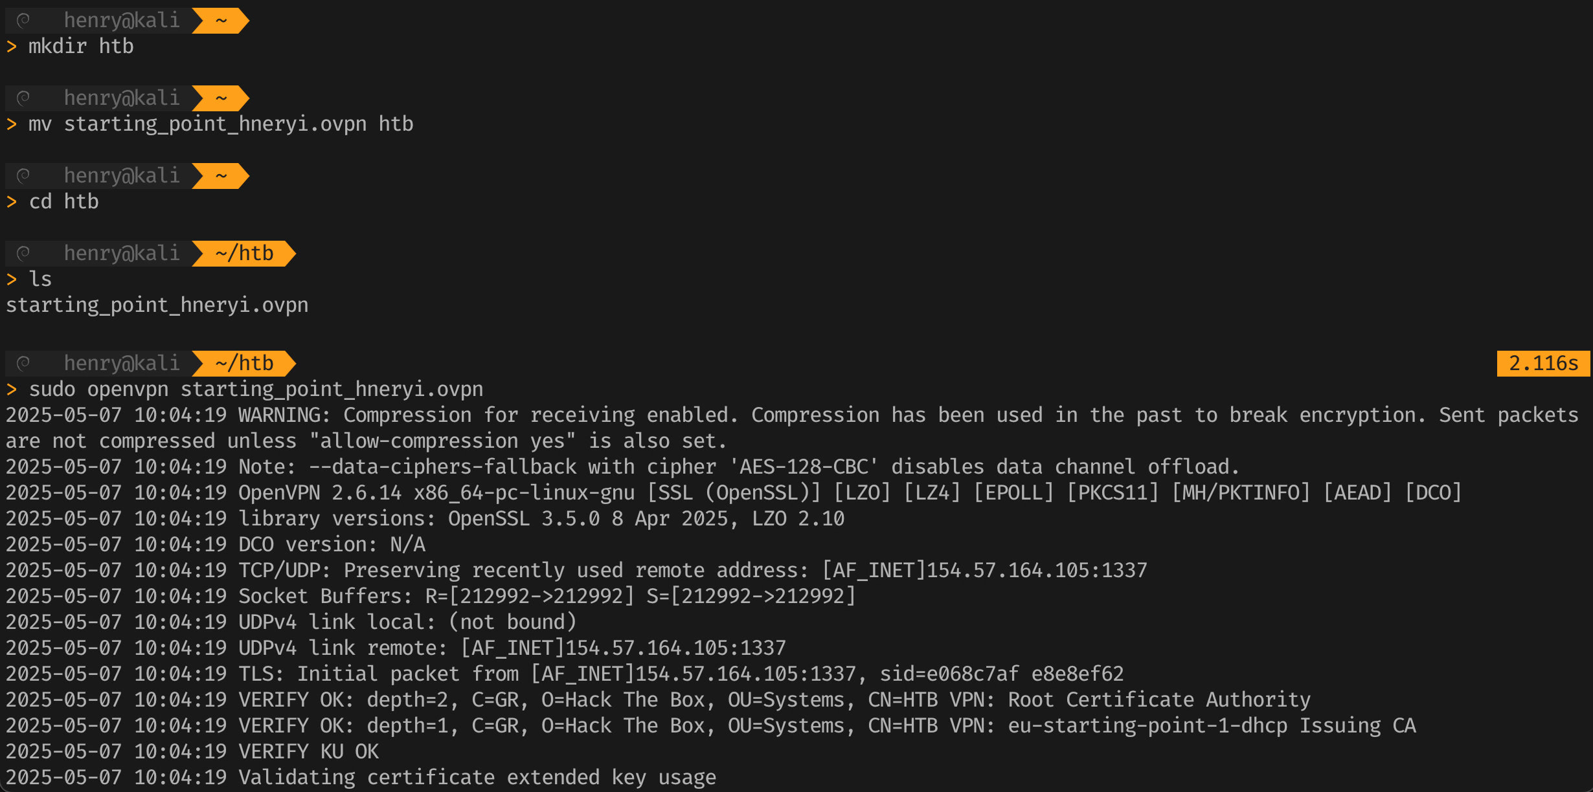This screenshot has width=1593, height=792.
Task: Click the "DCO version: N/A" log line
Action: (x=332, y=545)
